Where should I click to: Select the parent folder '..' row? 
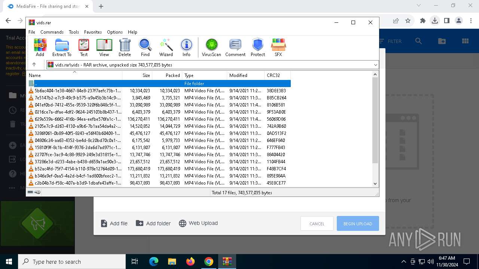pos(159,84)
